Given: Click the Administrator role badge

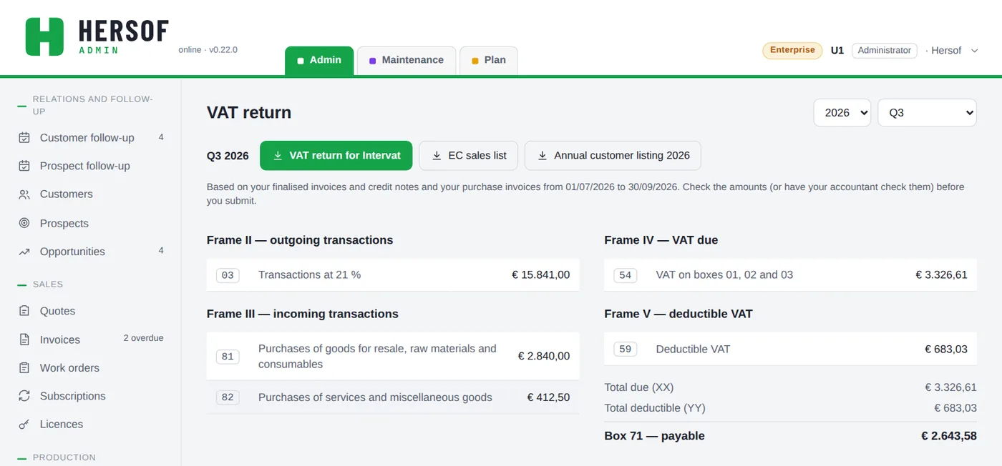Looking at the screenshot, I should coord(885,51).
